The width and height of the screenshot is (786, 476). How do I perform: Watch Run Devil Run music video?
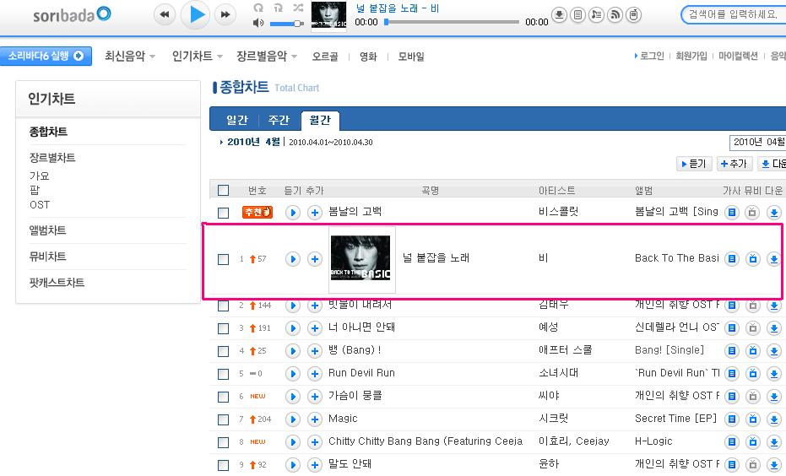[x=753, y=374]
